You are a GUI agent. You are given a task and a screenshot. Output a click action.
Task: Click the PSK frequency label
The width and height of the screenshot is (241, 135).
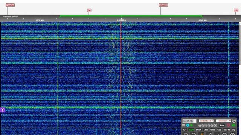point(236,10)
